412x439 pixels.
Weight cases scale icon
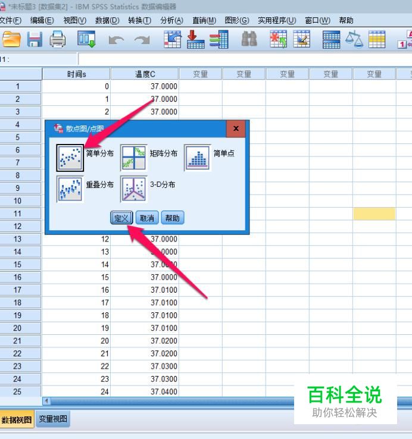click(x=354, y=39)
